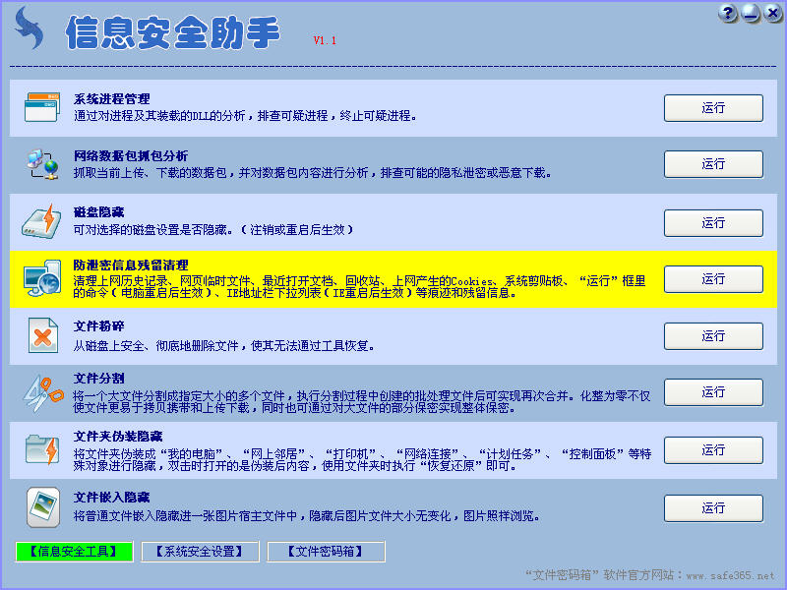787x590 pixels.
Task: Click the 信息安全助手 title text
Action: tap(173, 32)
